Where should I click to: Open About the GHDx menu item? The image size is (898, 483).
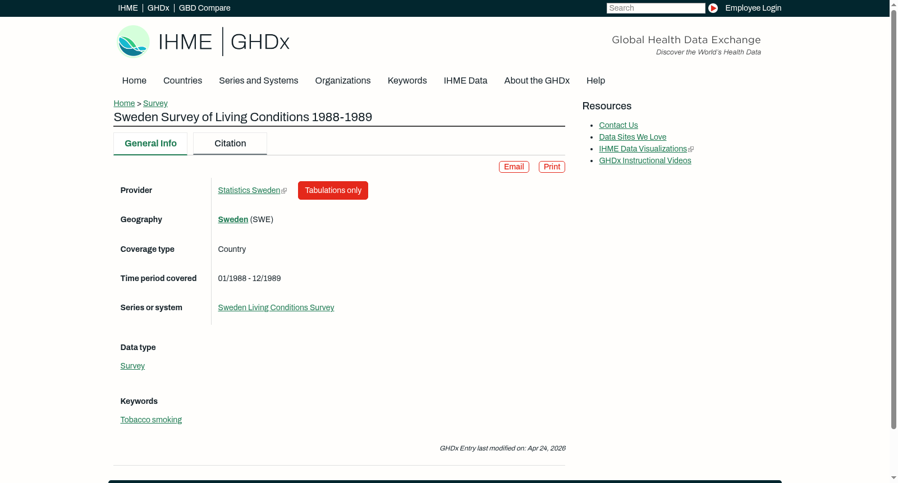pyautogui.click(x=537, y=81)
